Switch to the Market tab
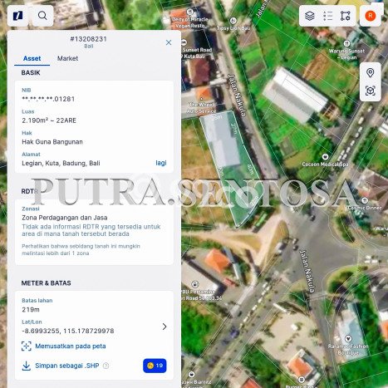The height and width of the screenshot is (388, 388). [x=67, y=58]
